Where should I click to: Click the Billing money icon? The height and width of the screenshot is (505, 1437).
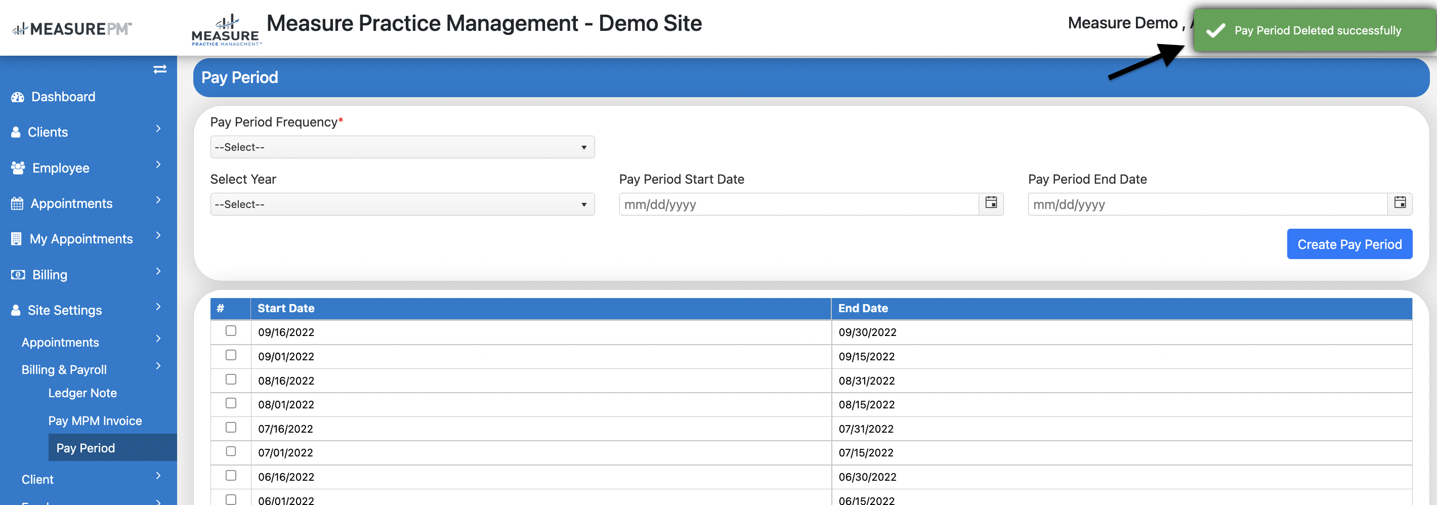18,275
